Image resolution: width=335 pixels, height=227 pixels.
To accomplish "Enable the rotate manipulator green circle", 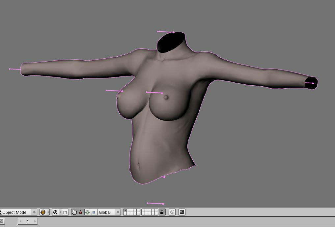I will (87, 212).
